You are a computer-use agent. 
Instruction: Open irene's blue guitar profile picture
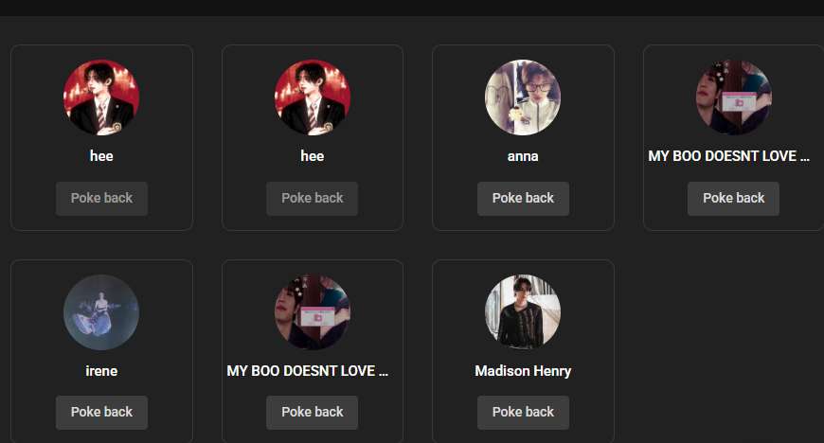click(x=101, y=312)
